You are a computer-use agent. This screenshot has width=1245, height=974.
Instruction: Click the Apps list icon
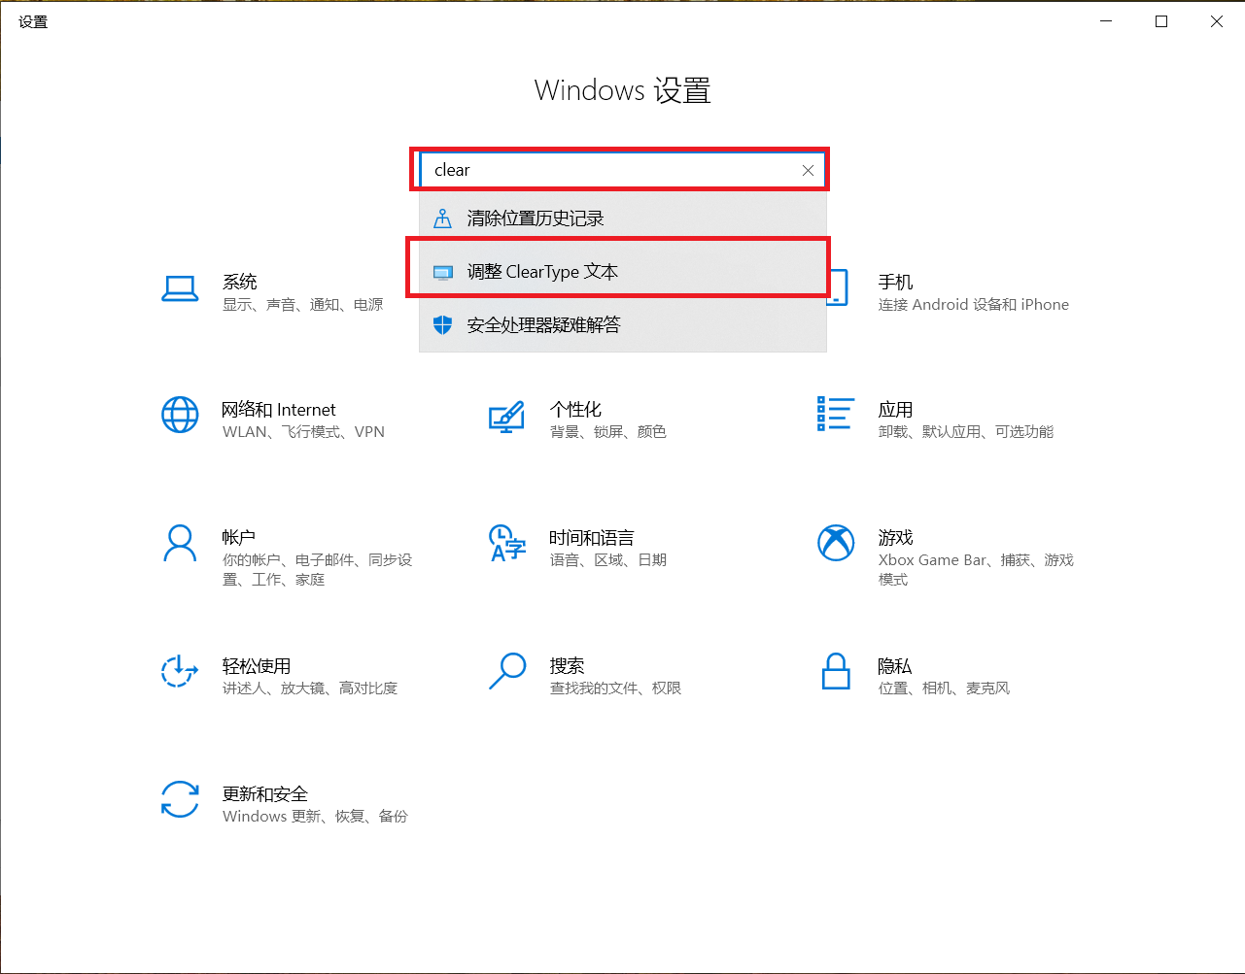point(836,414)
